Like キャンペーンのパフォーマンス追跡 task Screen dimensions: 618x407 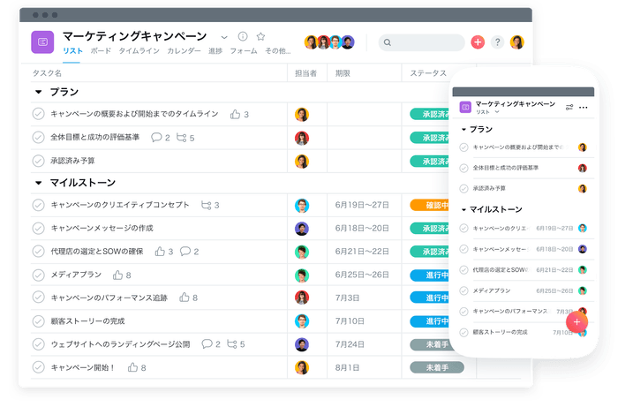(x=184, y=298)
